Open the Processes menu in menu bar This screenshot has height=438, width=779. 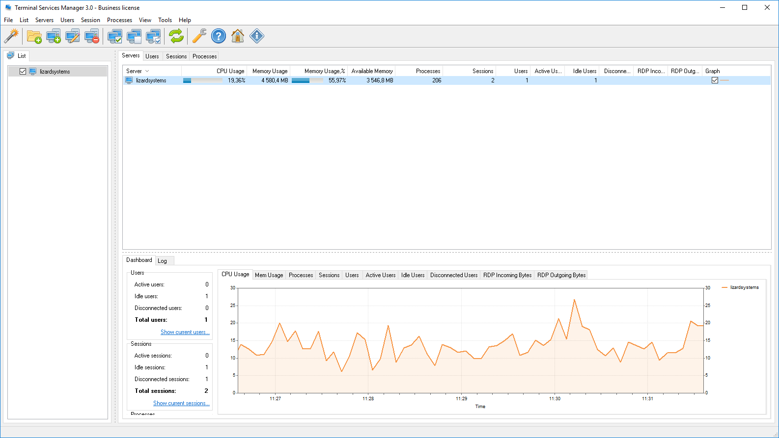tap(119, 20)
